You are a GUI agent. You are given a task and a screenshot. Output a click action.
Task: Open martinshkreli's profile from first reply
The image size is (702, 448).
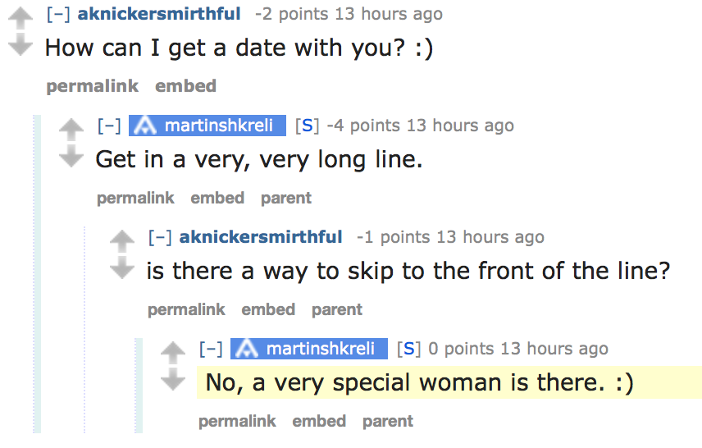217,126
